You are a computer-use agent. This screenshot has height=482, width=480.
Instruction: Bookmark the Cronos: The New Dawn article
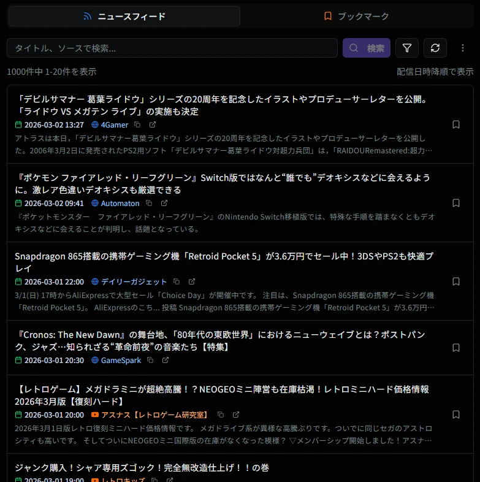tap(455, 348)
